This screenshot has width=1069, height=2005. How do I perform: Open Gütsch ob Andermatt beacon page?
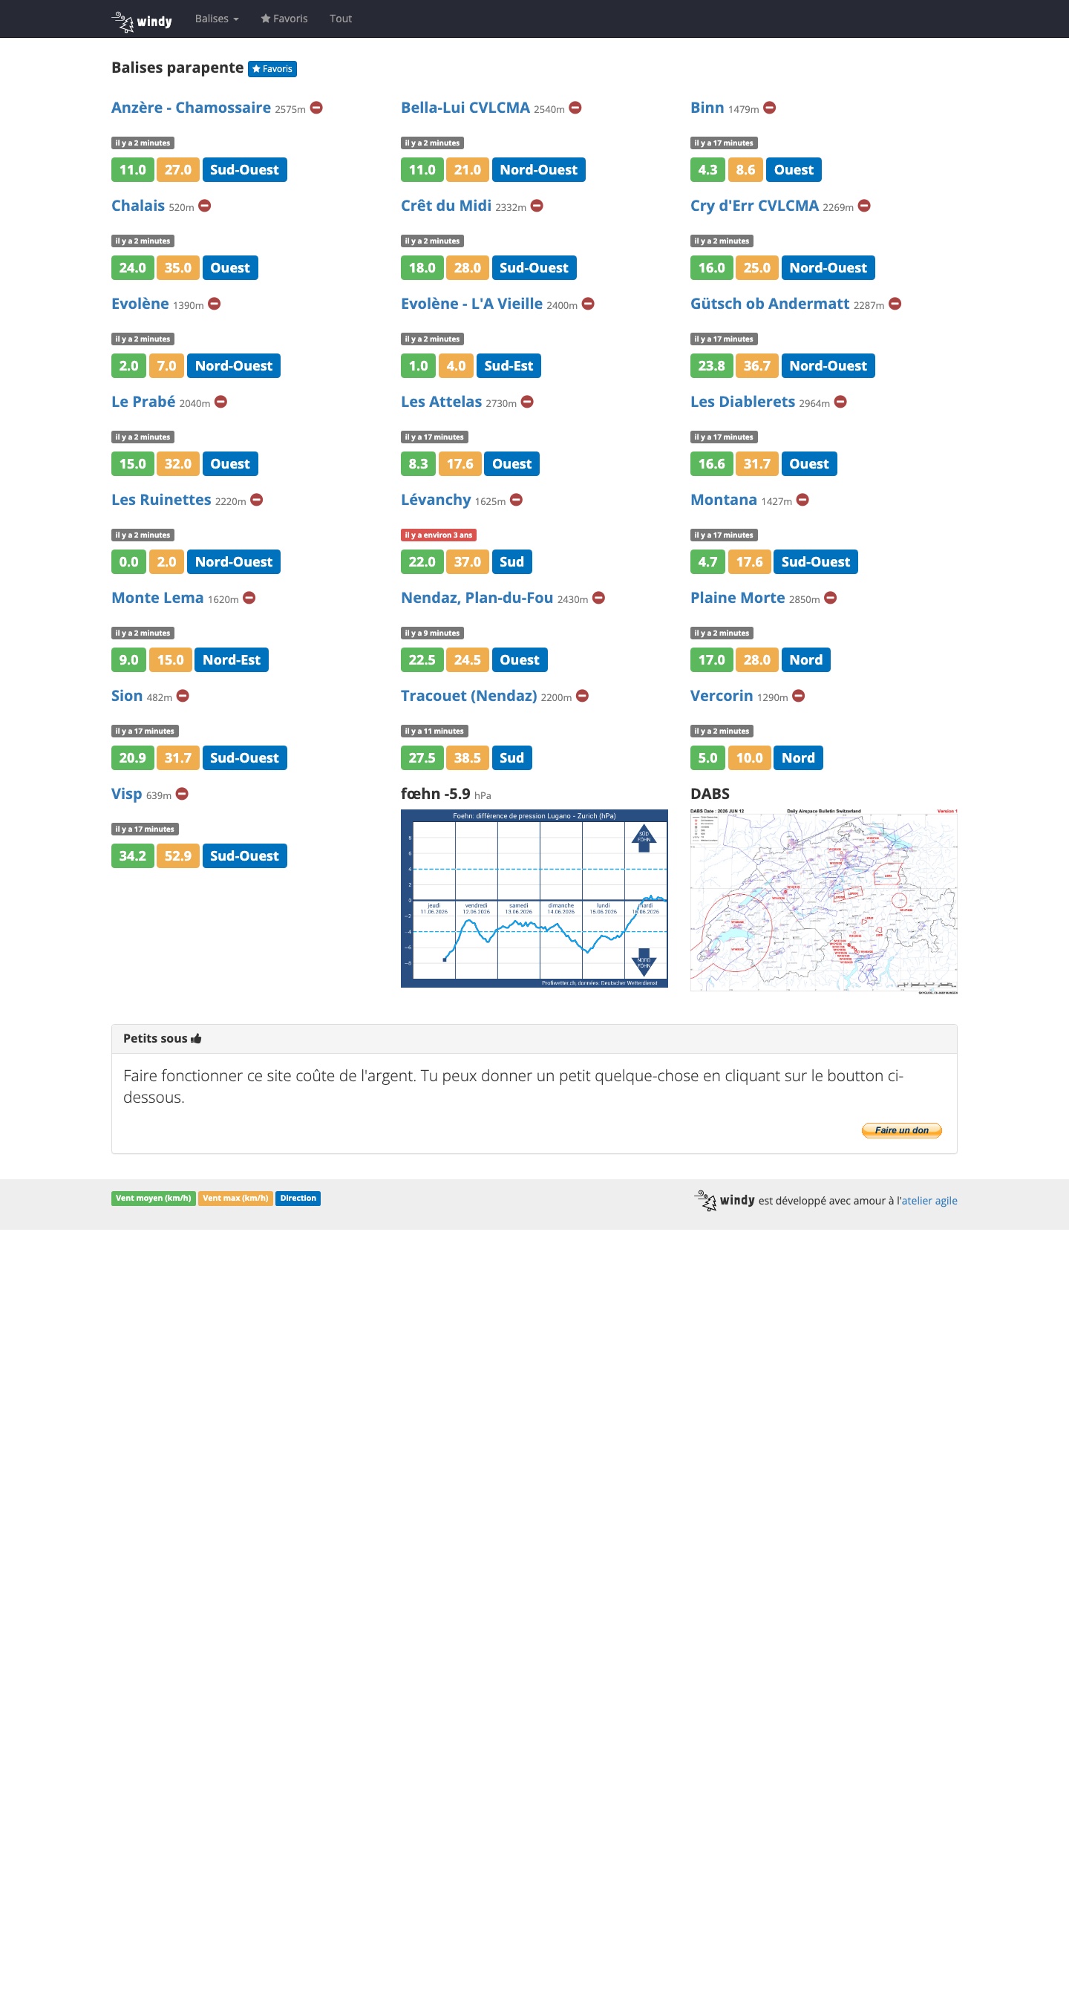[770, 304]
